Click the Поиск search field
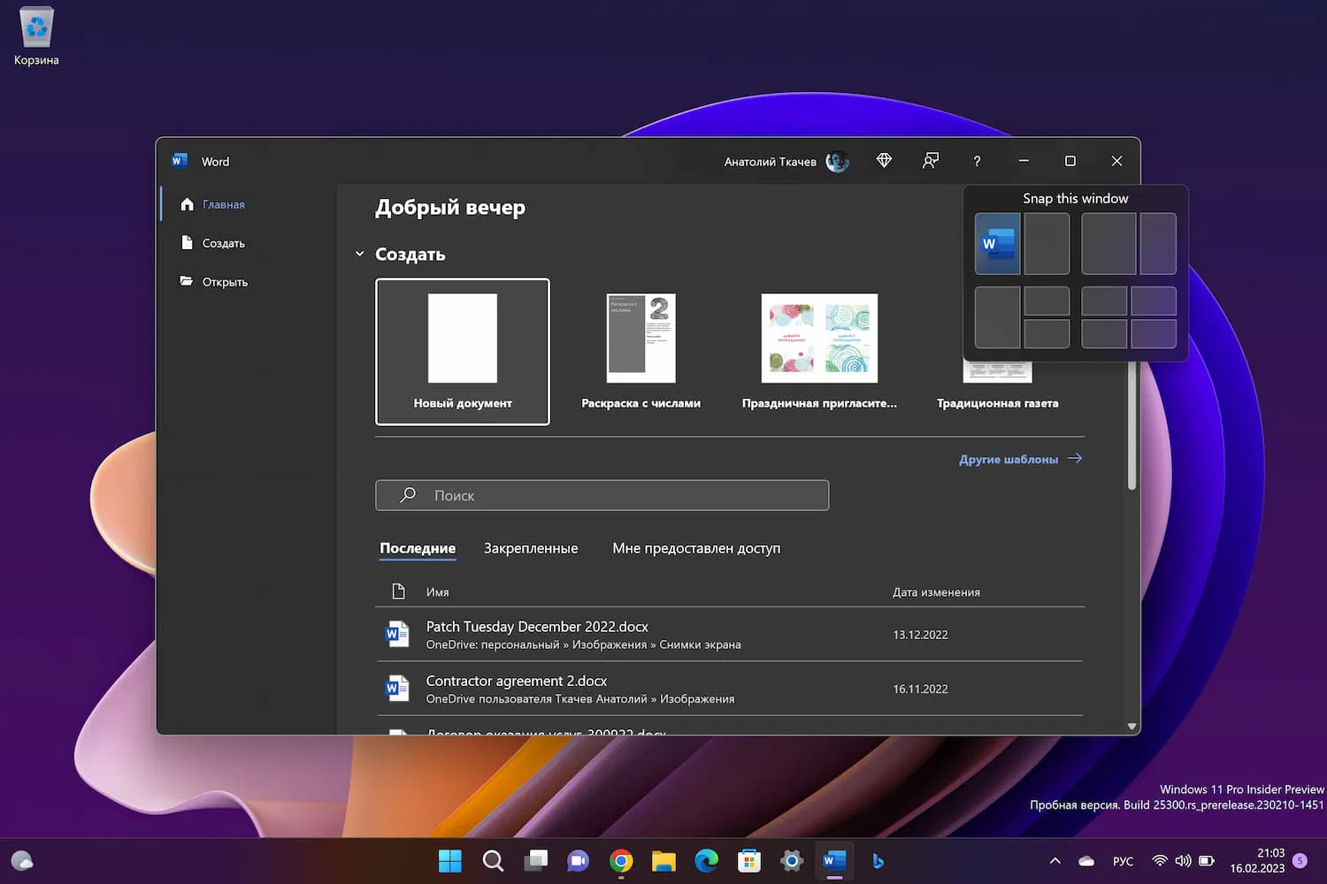 [x=602, y=495]
